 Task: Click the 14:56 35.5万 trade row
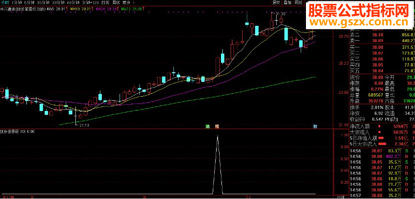pyautogui.click(x=382, y=162)
